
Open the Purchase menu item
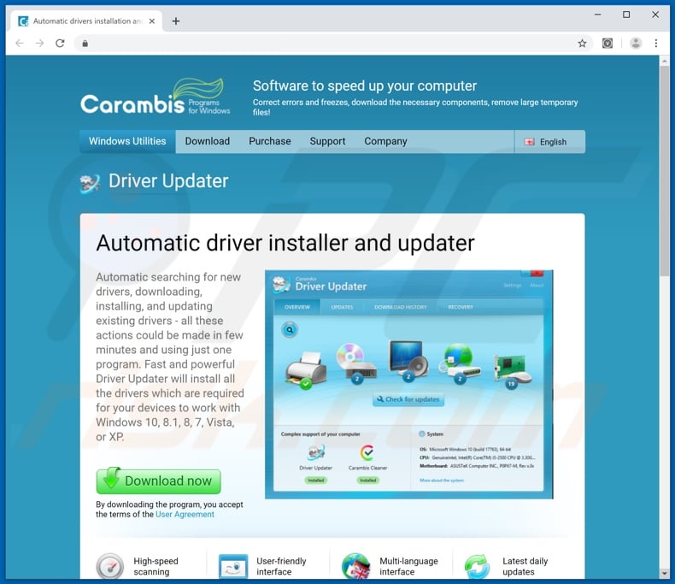pos(270,141)
